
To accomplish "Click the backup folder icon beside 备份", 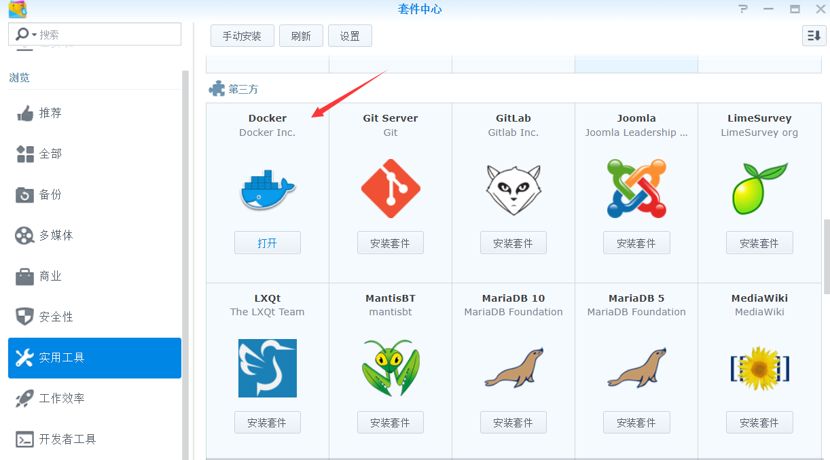I will tap(24, 194).
